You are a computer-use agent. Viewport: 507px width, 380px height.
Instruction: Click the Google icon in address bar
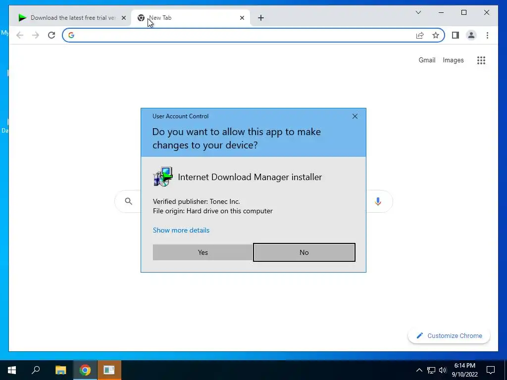coord(71,35)
